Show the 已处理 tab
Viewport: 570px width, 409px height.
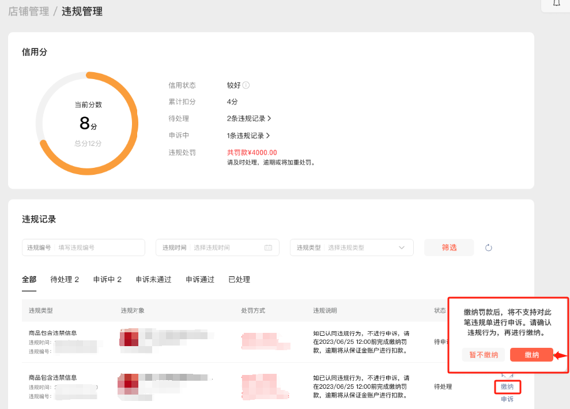[x=239, y=279]
